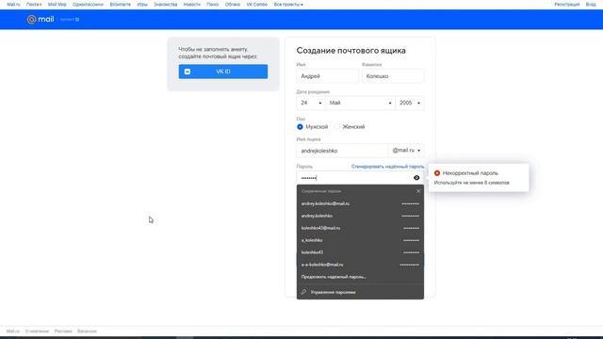
Task: Toggle password visibility with the eye icon
Action: tap(416, 178)
